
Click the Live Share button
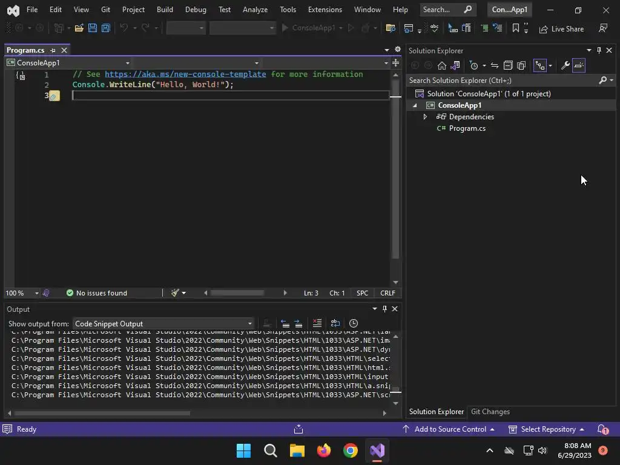point(561,29)
